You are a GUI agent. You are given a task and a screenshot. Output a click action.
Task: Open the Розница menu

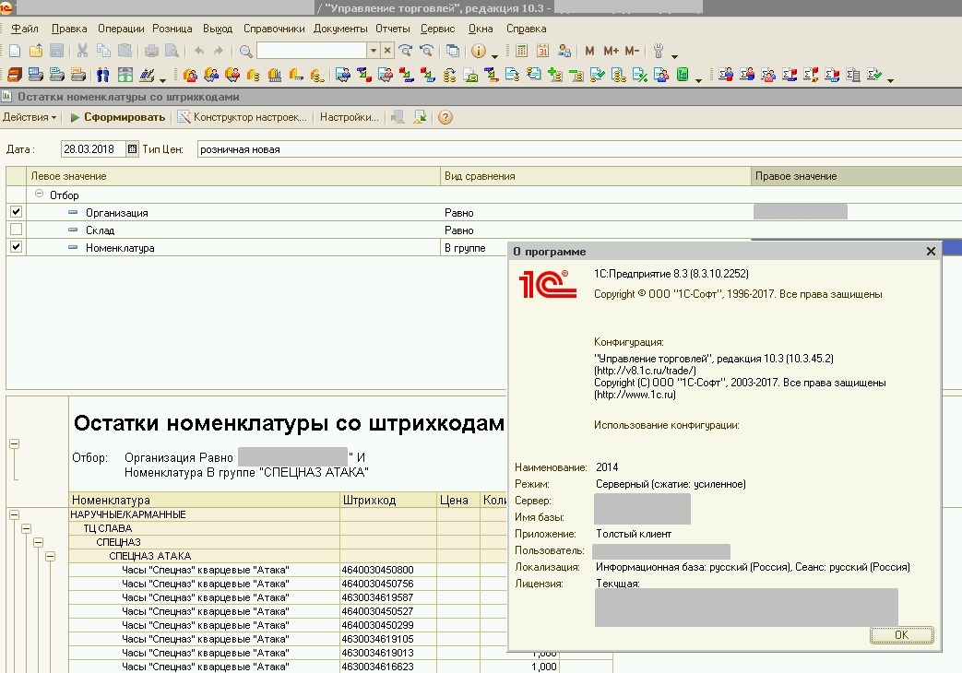[x=172, y=29]
